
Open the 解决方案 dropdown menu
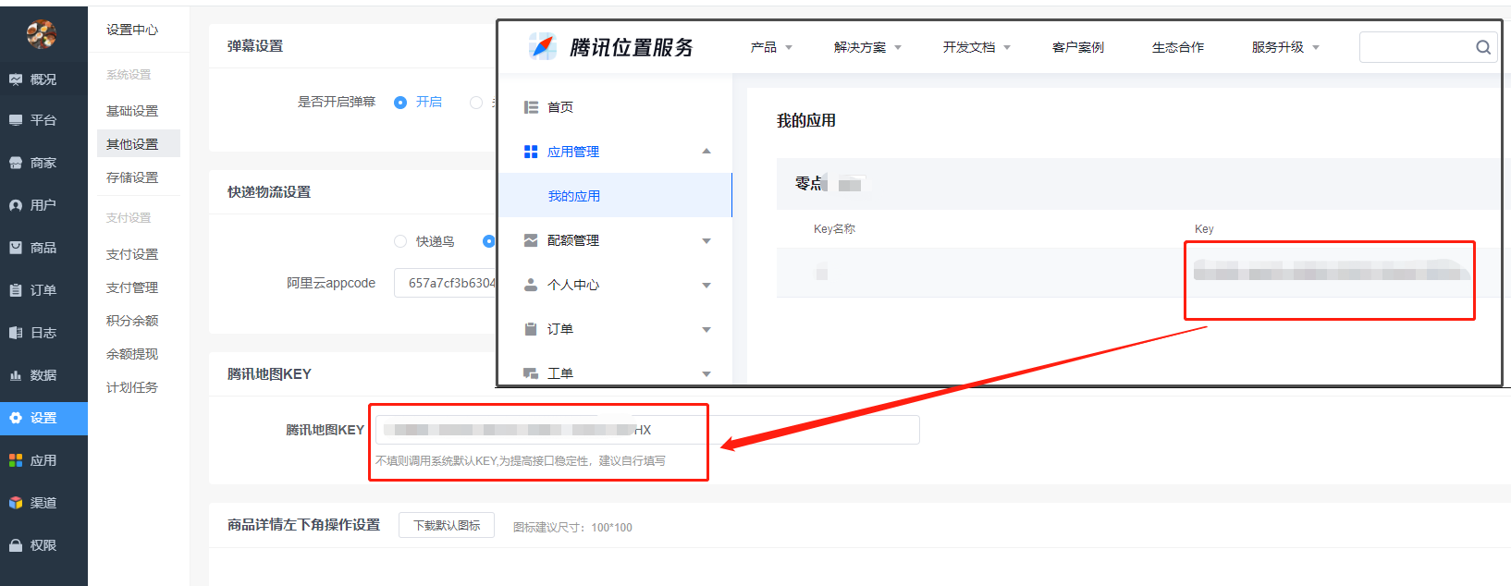pyautogui.click(x=867, y=47)
